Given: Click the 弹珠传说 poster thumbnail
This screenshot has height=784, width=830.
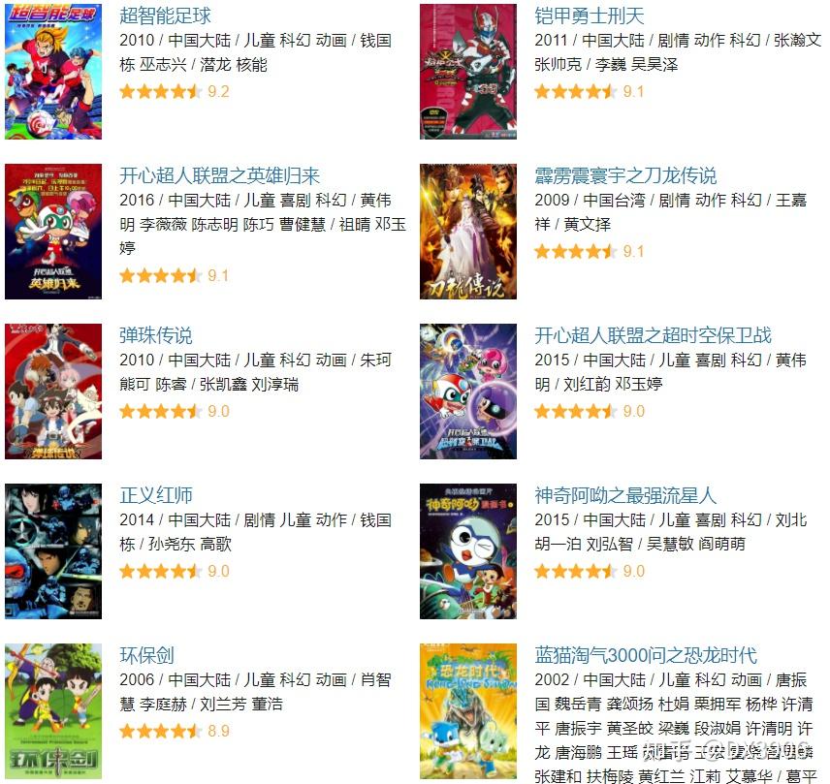Looking at the screenshot, I should [53, 392].
